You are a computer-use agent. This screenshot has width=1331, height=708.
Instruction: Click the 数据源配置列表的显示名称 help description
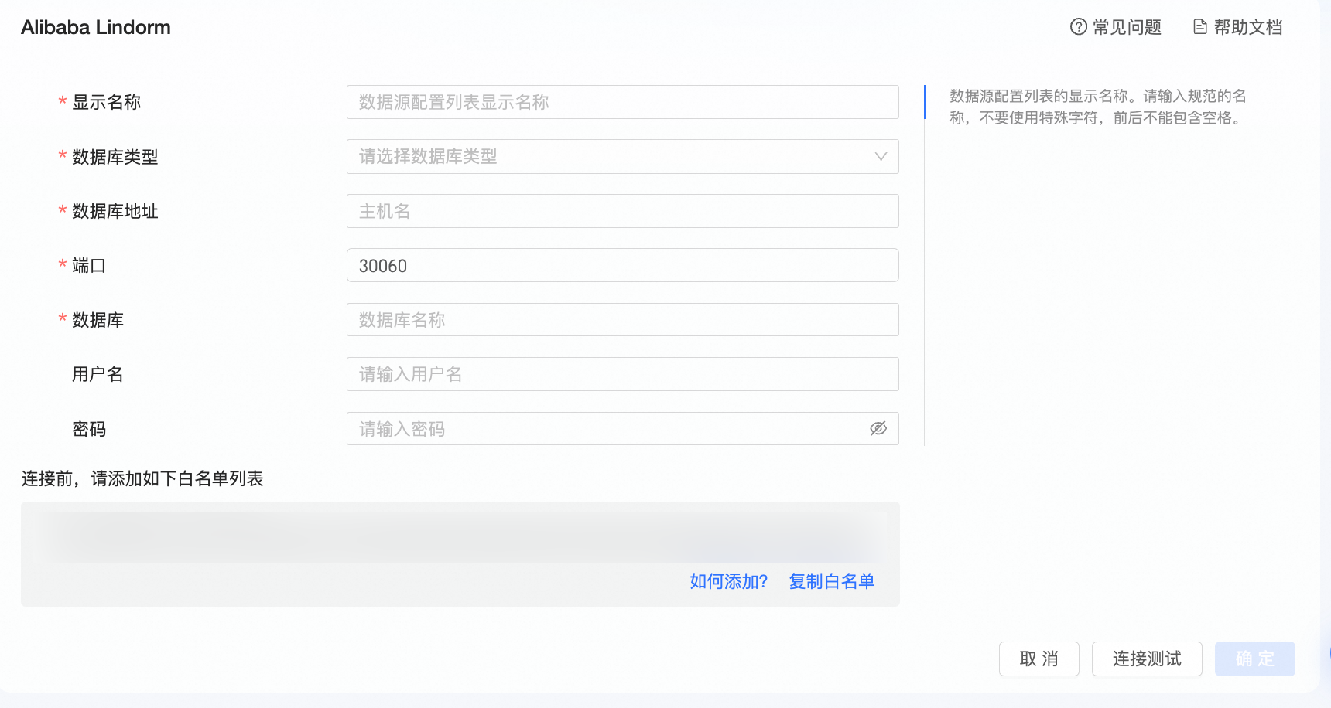tap(1098, 107)
